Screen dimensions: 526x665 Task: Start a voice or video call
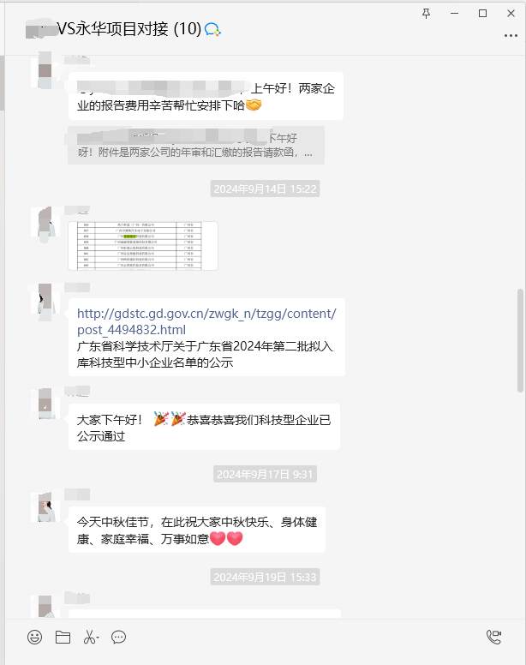pos(493,637)
